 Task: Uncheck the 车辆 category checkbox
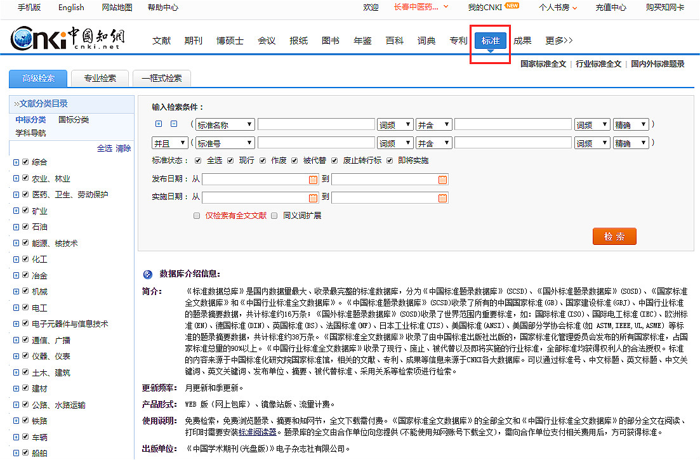tap(25, 437)
